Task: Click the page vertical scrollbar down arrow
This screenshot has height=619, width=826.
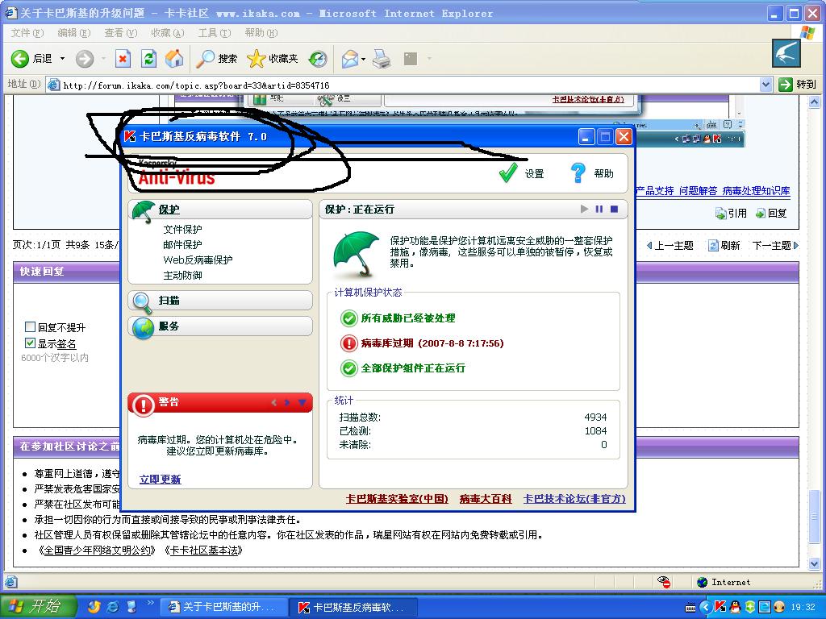Action: click(815, 563)
